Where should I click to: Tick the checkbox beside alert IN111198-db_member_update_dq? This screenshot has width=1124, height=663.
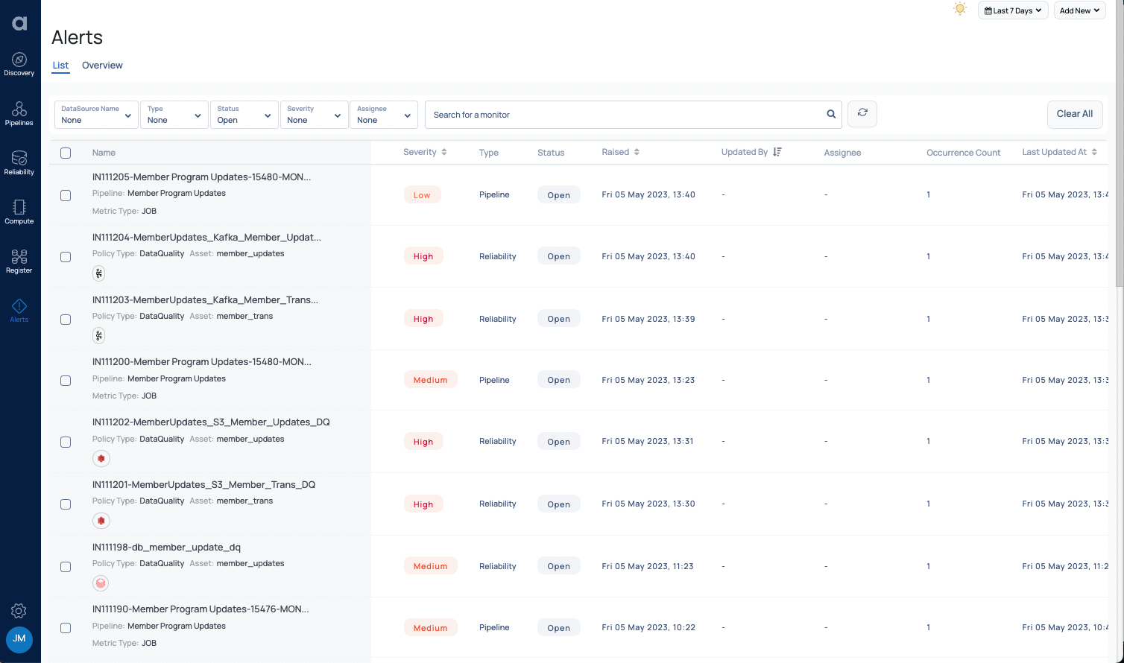pyautogui.click(x=65, y=566)
